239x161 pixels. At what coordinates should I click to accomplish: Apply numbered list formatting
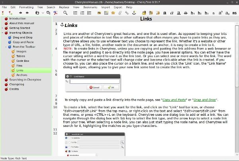82,13
